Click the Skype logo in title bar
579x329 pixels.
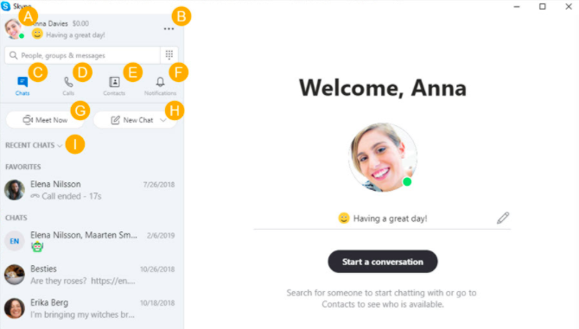tap(5, 6)
